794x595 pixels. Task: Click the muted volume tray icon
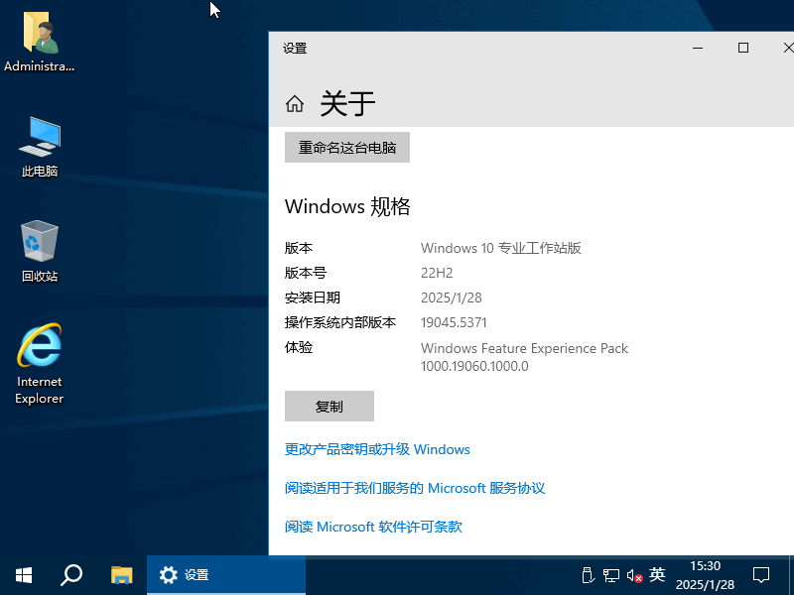pyautogui.click(x=634, y=575)
